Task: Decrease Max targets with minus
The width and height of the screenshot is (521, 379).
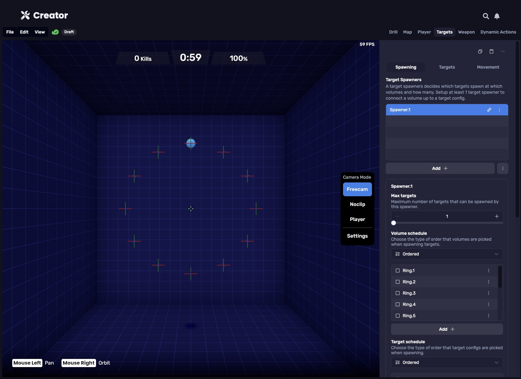Action: point(397,216)
